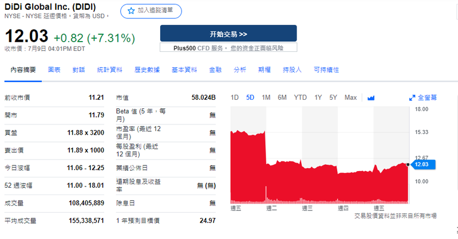
Task: Click the 交易股價資料並非來自所有市場 note
Action: (396, 216)
